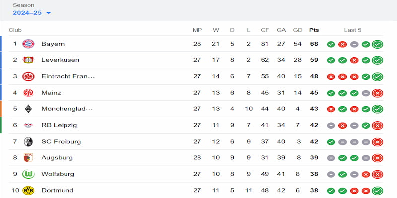Viewport: 397px width, 198px height.
Task: Click the Mönchengladbach diamond crest
Action: [x=28, y=109]
